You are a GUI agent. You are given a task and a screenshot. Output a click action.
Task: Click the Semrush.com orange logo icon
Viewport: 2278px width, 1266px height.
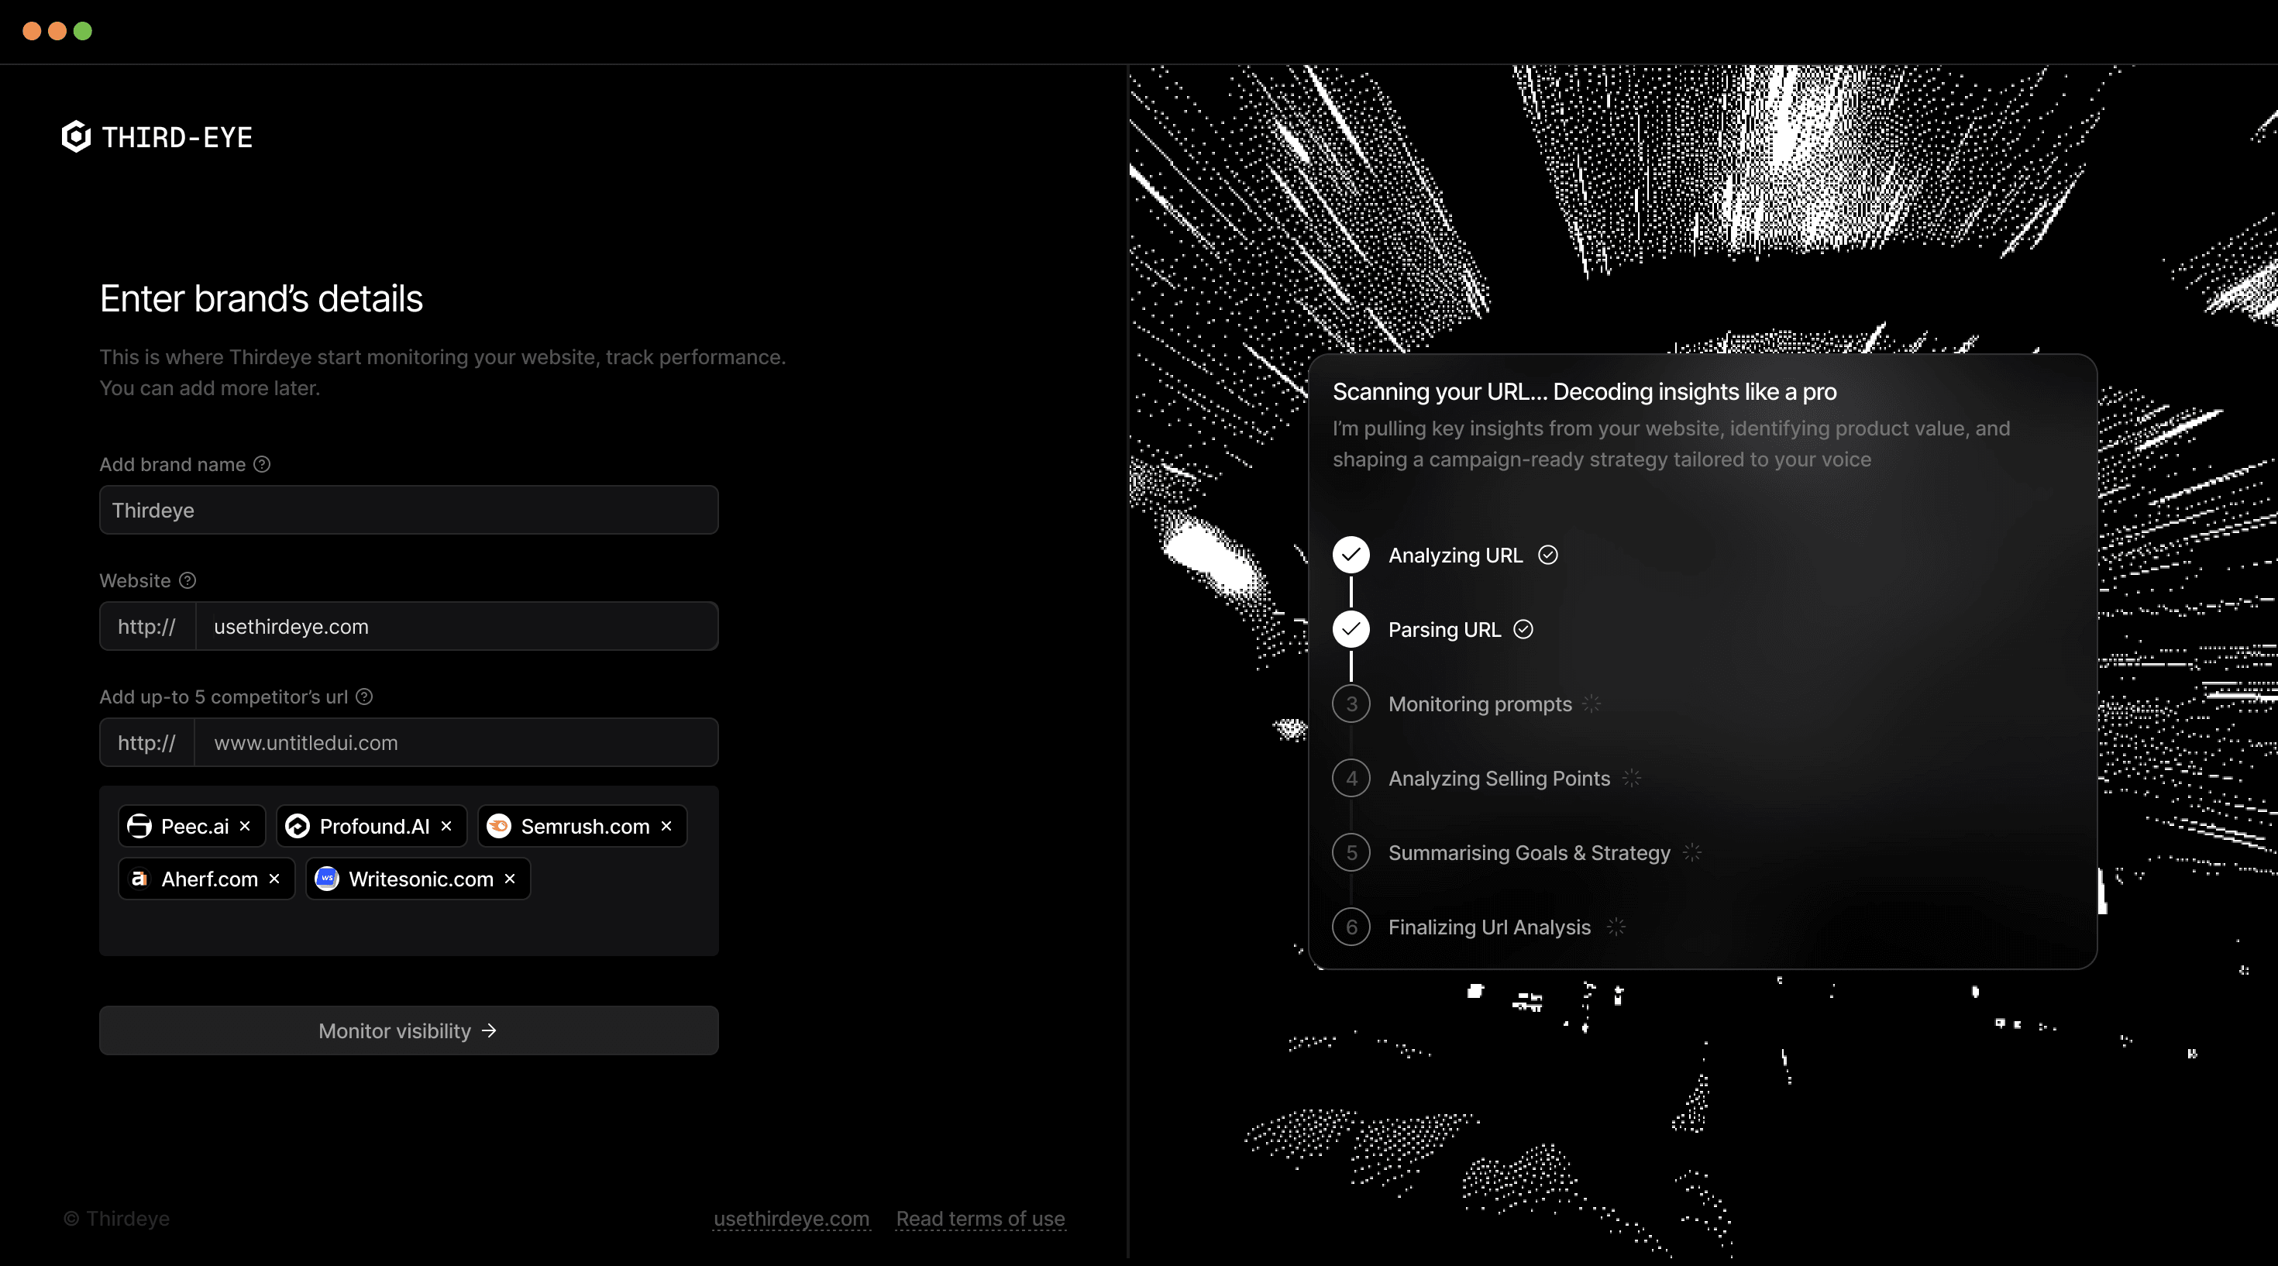499,826
